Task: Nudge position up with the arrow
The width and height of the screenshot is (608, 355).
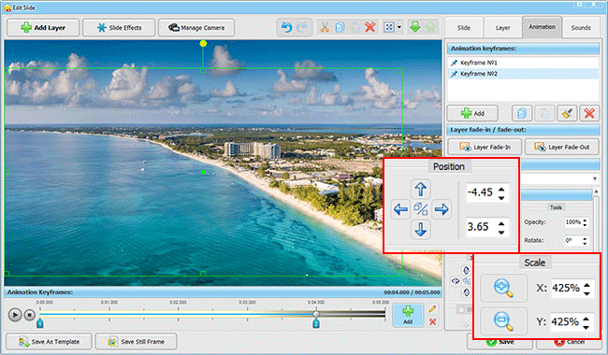Action: (421, 190)
